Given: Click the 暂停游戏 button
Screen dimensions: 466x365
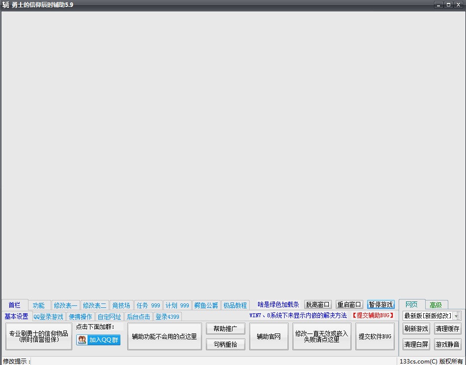Looking at the screenshot, I should point(380,304).
